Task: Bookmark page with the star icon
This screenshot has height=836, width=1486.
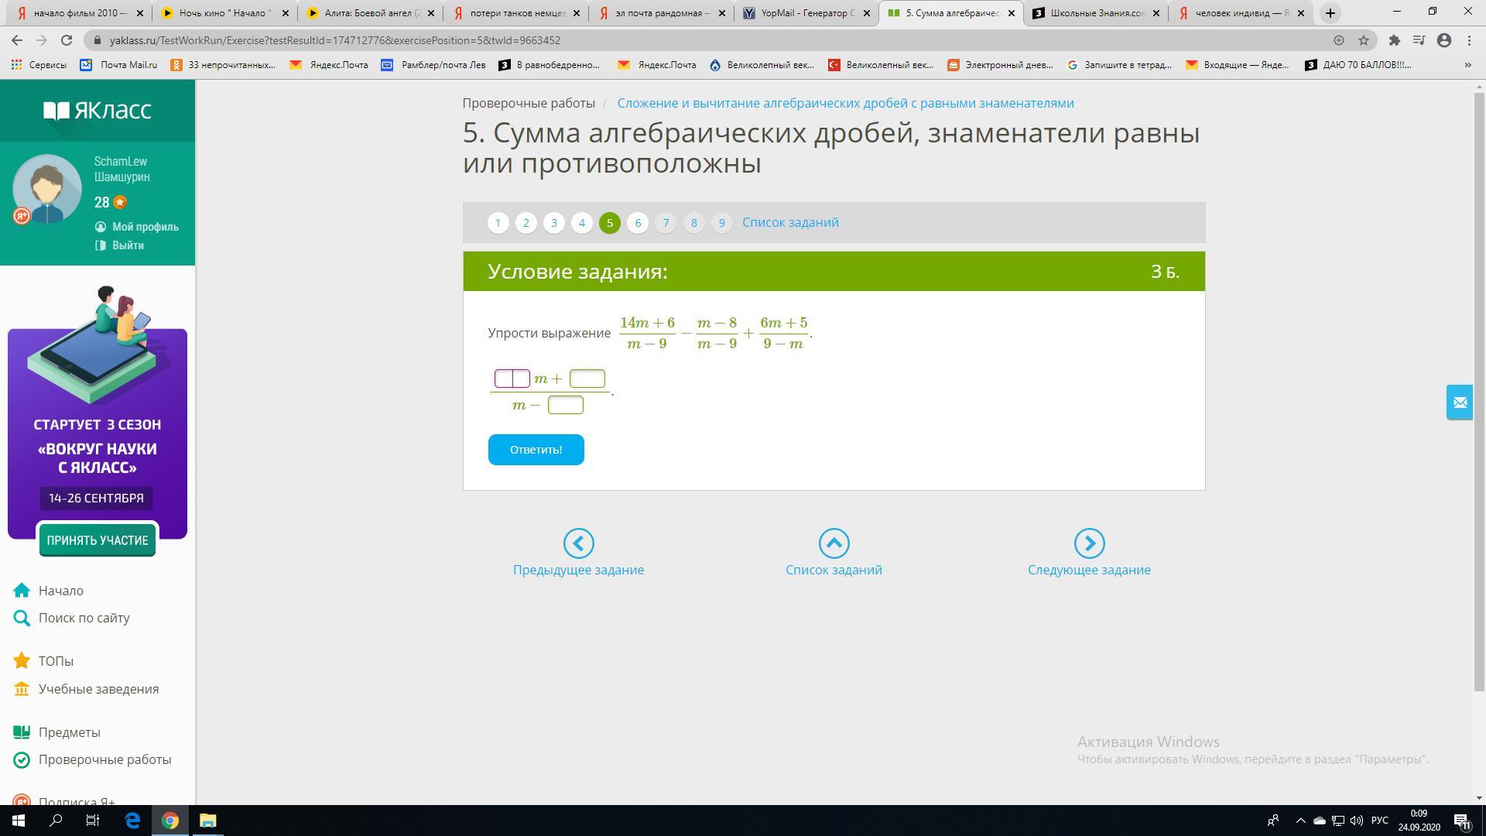Action: pos(1364,40)
